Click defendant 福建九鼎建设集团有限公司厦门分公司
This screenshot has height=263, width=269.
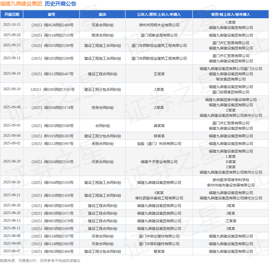coord(231,69)
